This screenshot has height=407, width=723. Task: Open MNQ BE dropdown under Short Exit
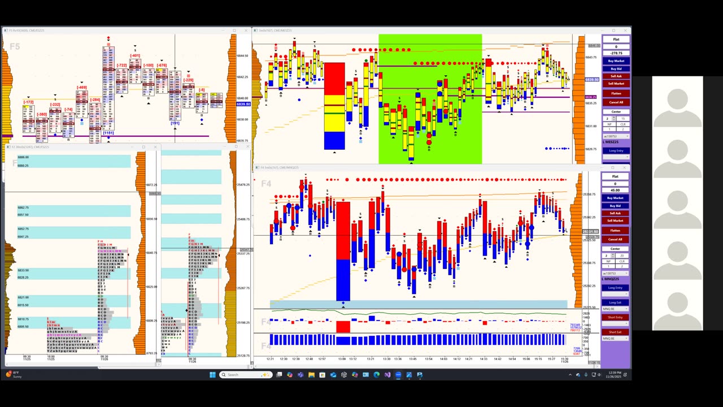pos(615,339)
